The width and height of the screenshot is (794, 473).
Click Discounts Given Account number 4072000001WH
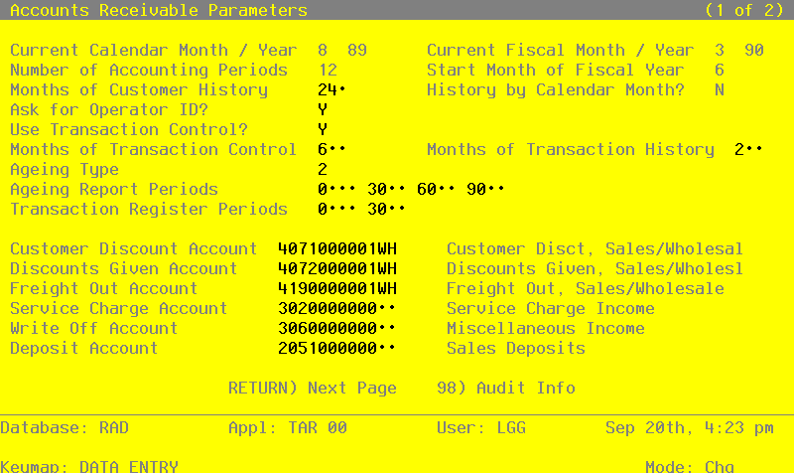coord(337,268)
